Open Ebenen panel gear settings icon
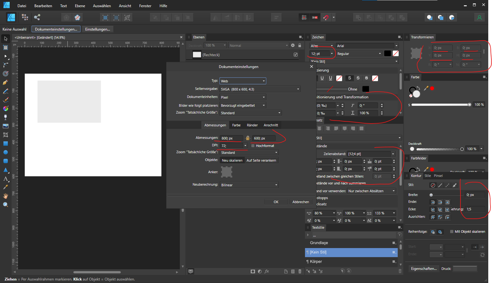492x283 pixels. pos(293,45)
